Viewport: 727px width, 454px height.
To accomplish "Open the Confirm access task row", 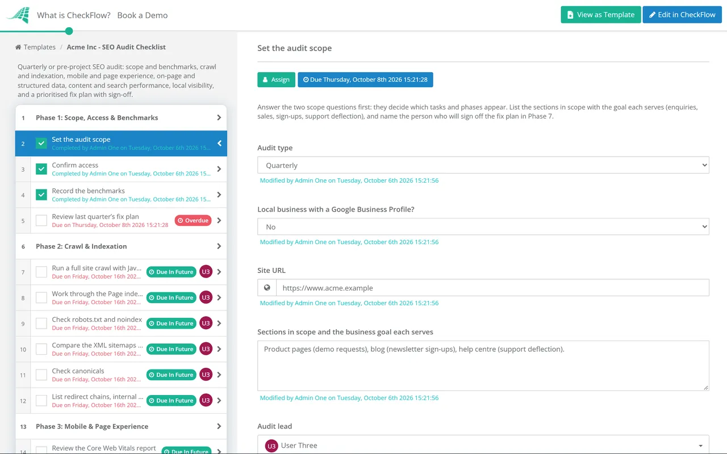I will point(121,169).
